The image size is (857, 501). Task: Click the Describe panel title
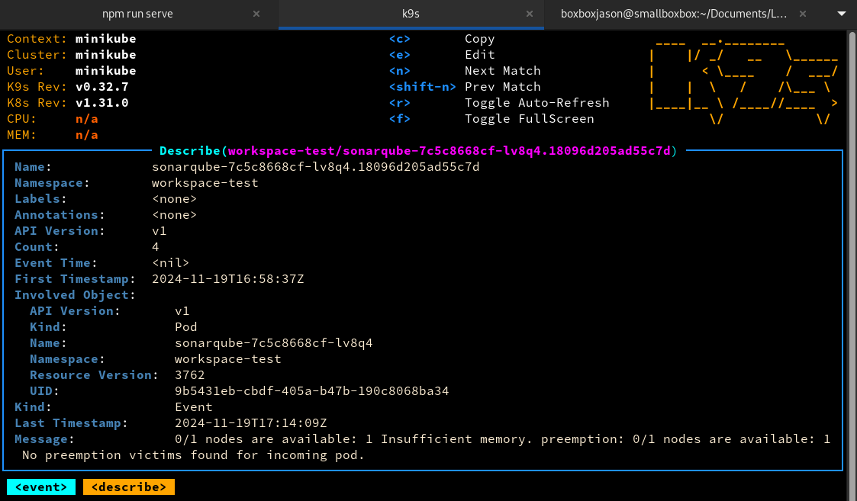[x=418, y=151]
